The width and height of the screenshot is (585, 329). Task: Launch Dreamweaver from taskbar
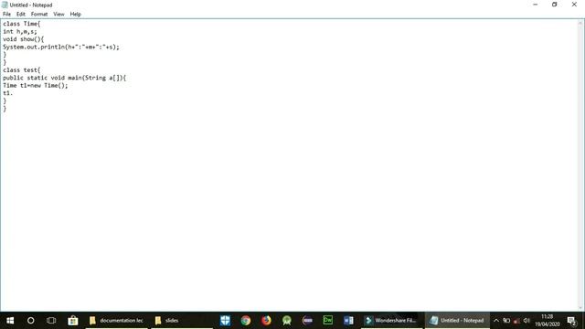click(x=328, y=321)
